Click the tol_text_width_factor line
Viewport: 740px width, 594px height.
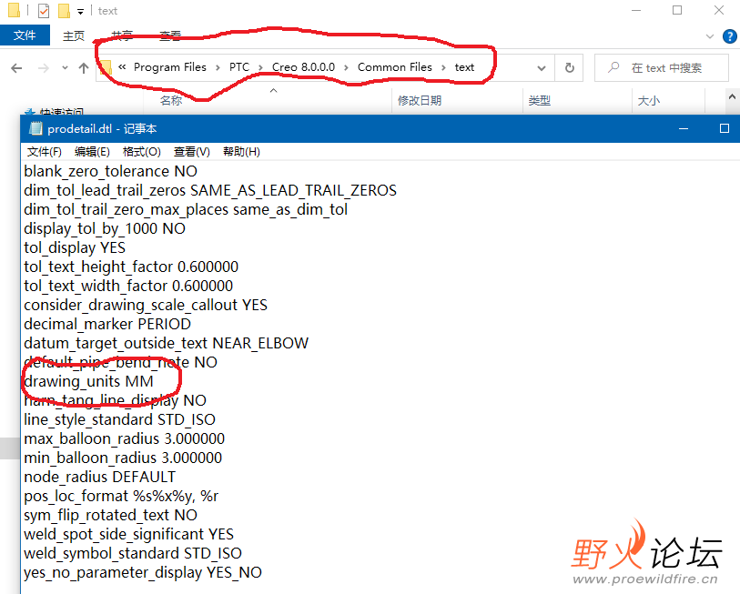point(128,286)
